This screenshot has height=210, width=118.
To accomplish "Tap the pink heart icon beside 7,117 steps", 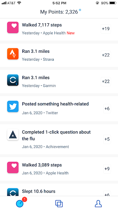I will (13, 27).
